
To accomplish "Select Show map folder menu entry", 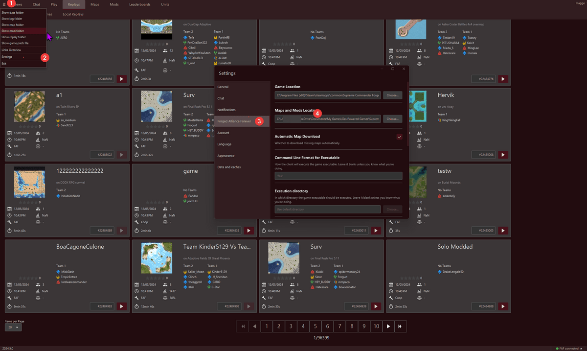I will point(23,25).
